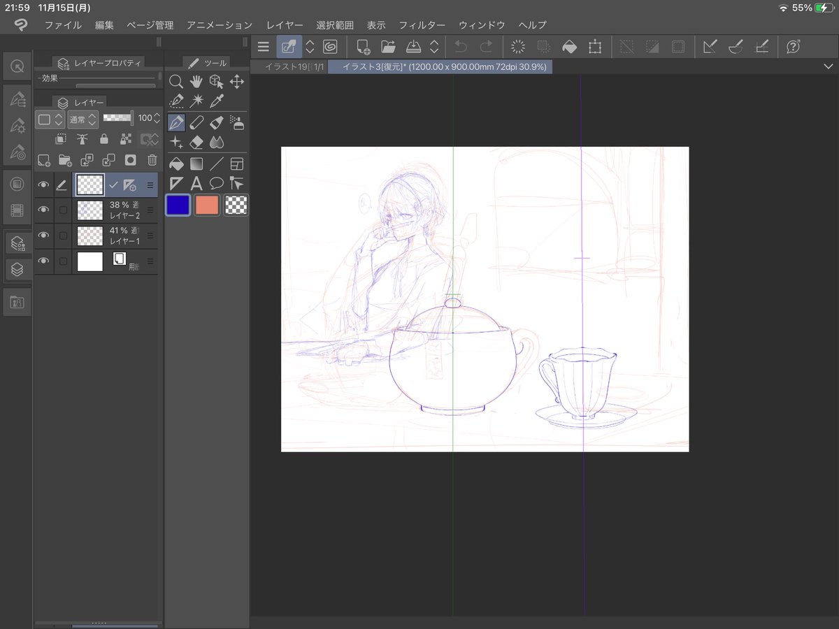Click the Undo arrow in command bar
This screenshot has height=629, width=839.
click(x=460, y=47)
